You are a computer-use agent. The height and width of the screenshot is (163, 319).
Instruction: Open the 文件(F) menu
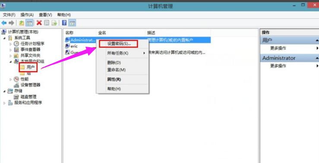(x=9, y=15)
